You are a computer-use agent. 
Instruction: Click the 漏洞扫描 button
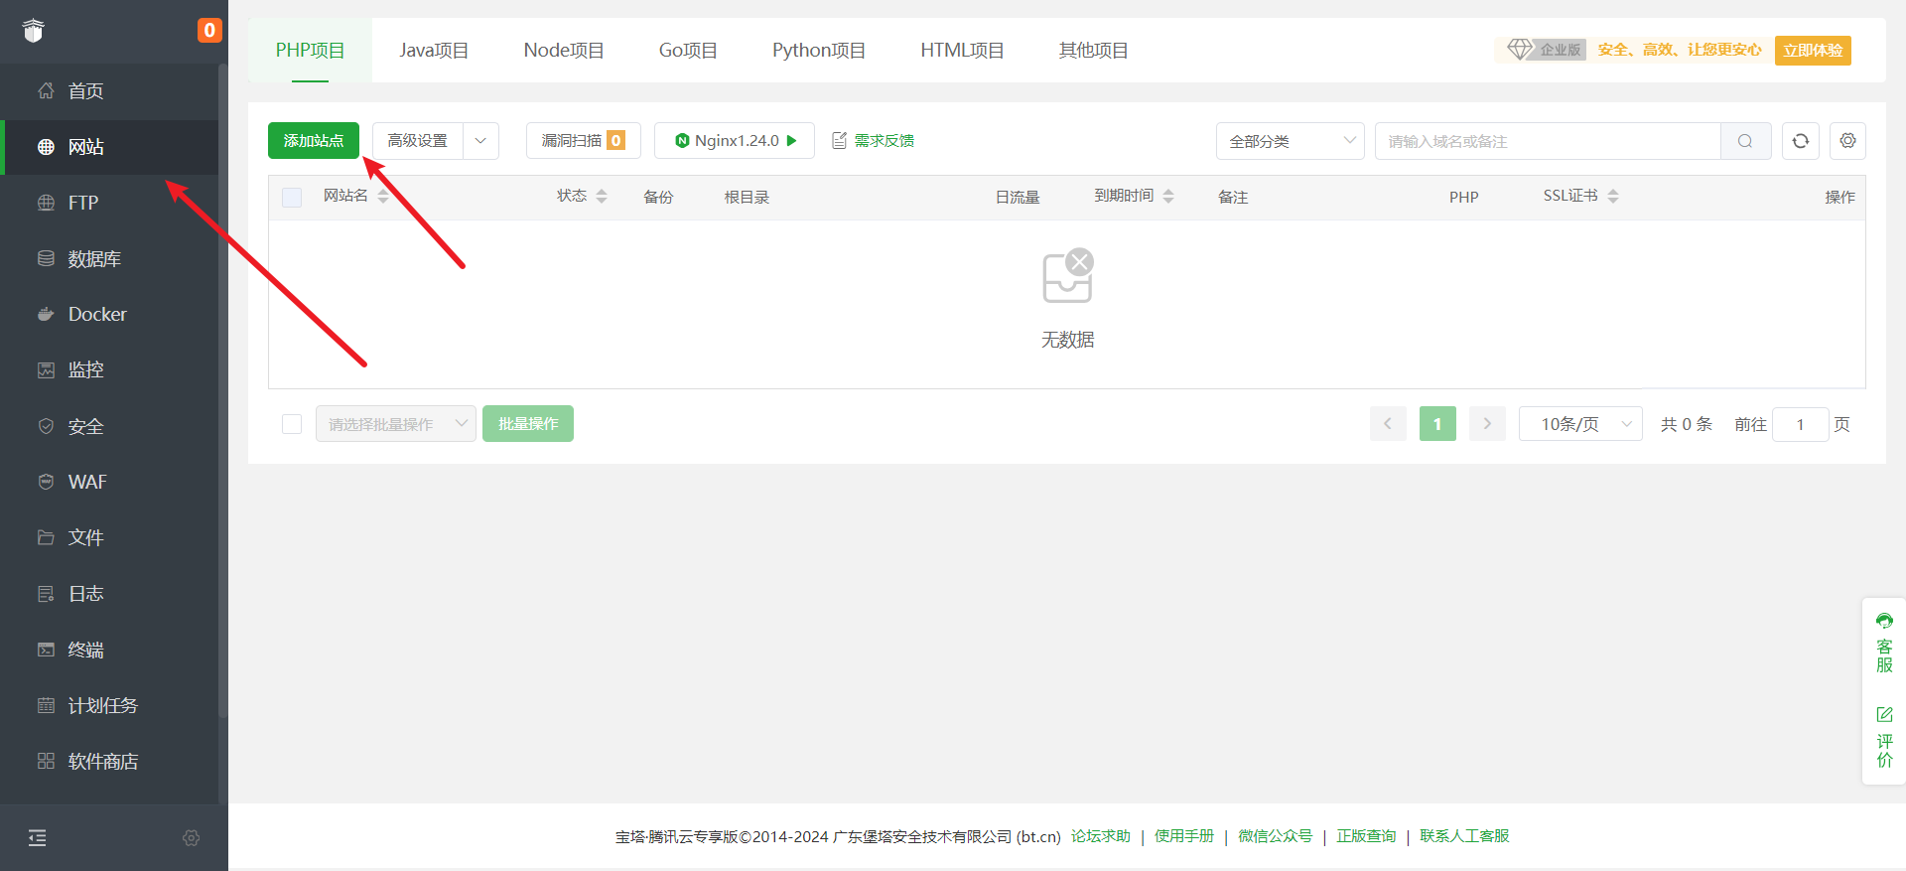point(584,141)
